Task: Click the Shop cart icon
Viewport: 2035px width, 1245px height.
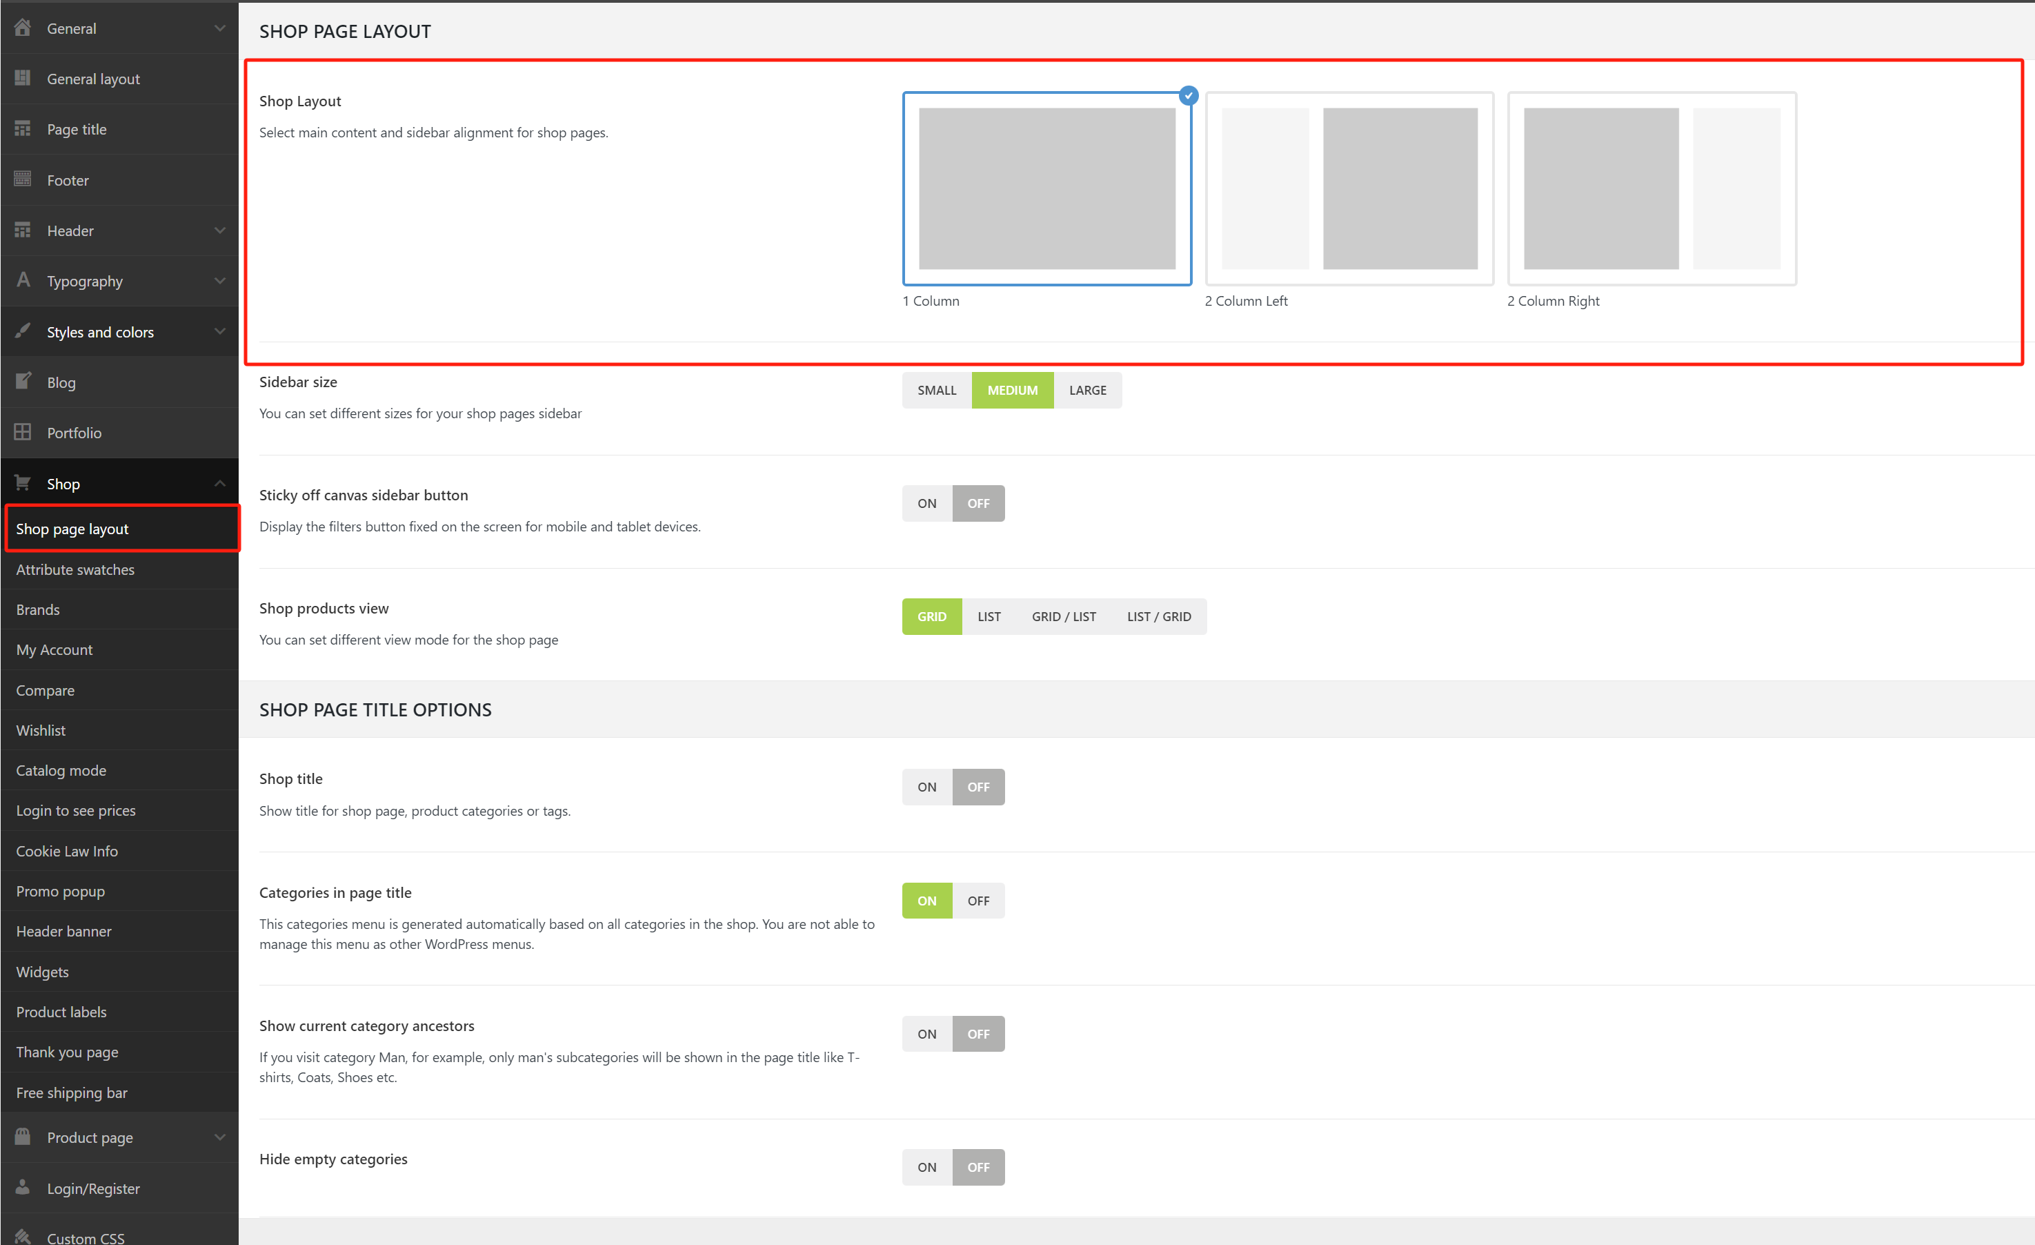Action: pos(22,483)
